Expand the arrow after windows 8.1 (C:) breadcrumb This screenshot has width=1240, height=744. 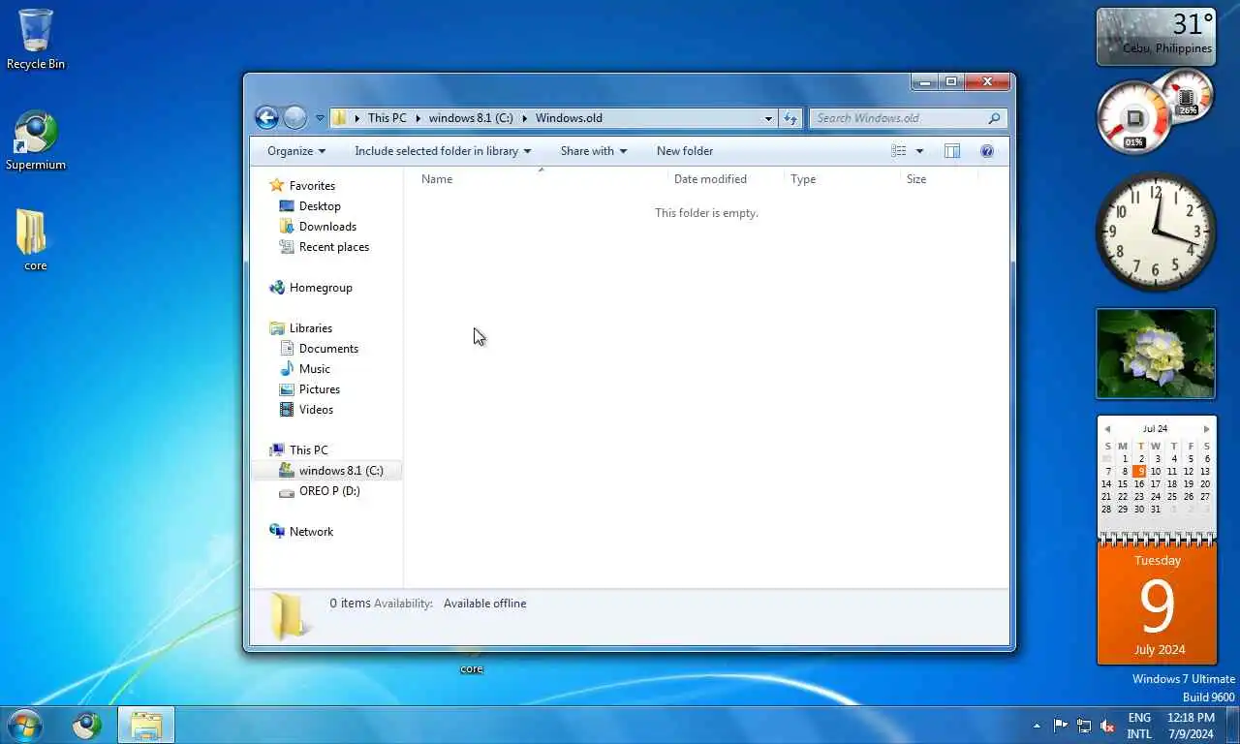click(525, 118)
